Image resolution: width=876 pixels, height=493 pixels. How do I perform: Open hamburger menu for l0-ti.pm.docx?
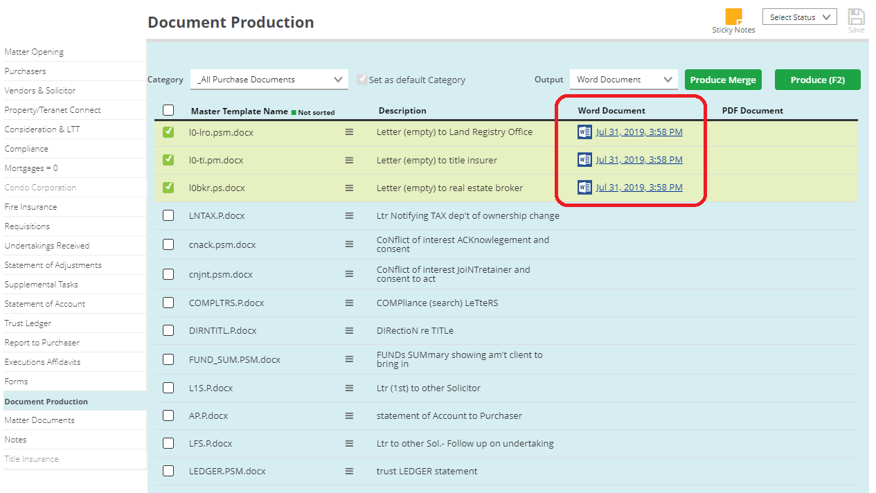tap(349, 160)
